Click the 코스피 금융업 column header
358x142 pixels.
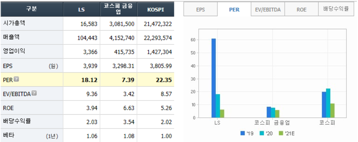[119, 9]
